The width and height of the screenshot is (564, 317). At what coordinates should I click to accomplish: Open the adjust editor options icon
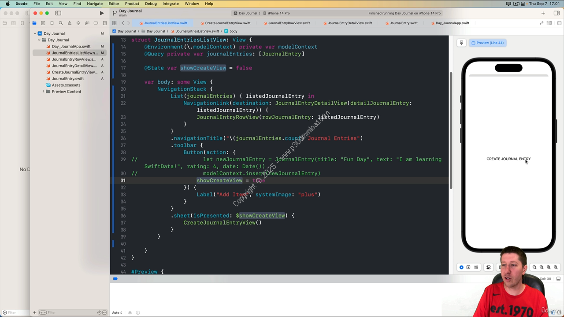(549, 23)
